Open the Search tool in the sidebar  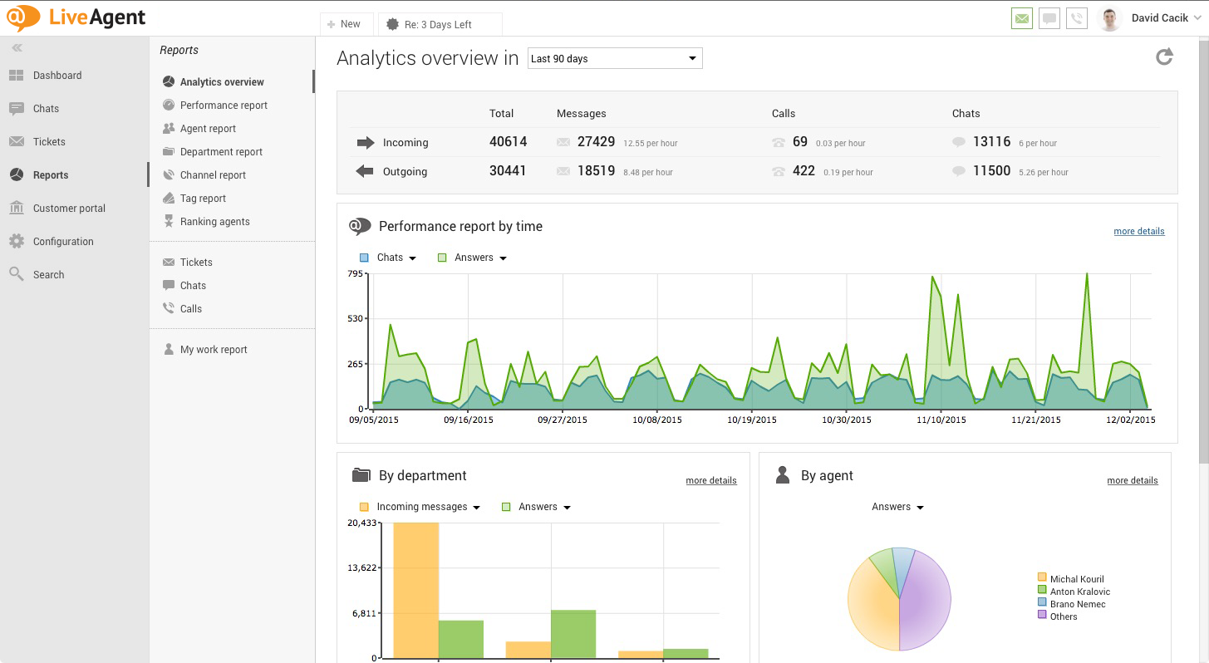pos(47,274)
